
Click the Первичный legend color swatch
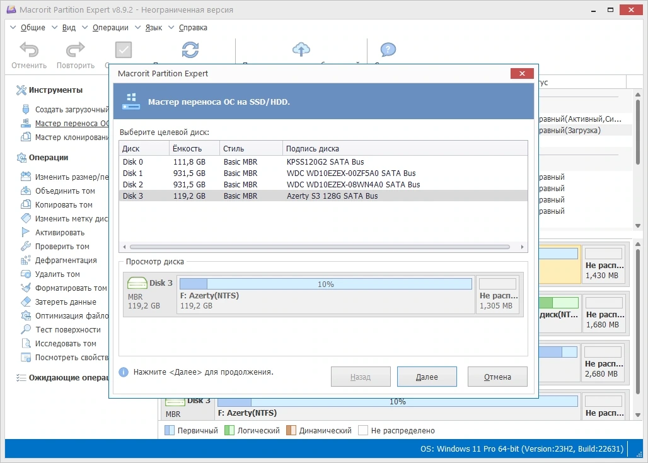tap(170, 430)
